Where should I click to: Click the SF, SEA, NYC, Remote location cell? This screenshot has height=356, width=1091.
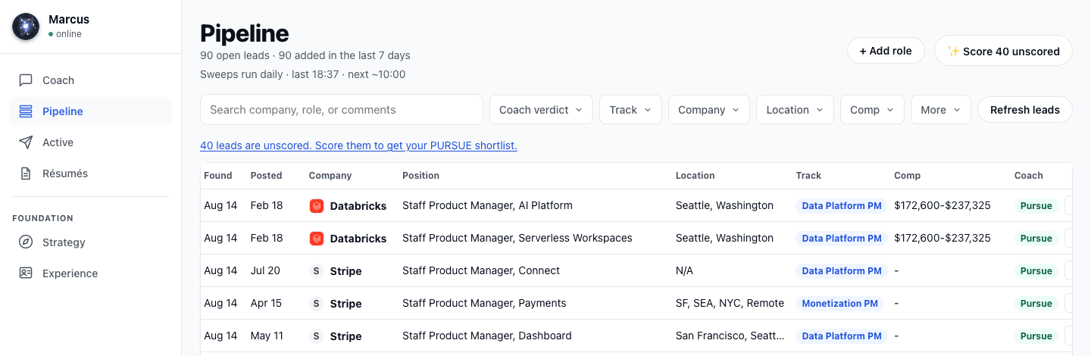730,303
